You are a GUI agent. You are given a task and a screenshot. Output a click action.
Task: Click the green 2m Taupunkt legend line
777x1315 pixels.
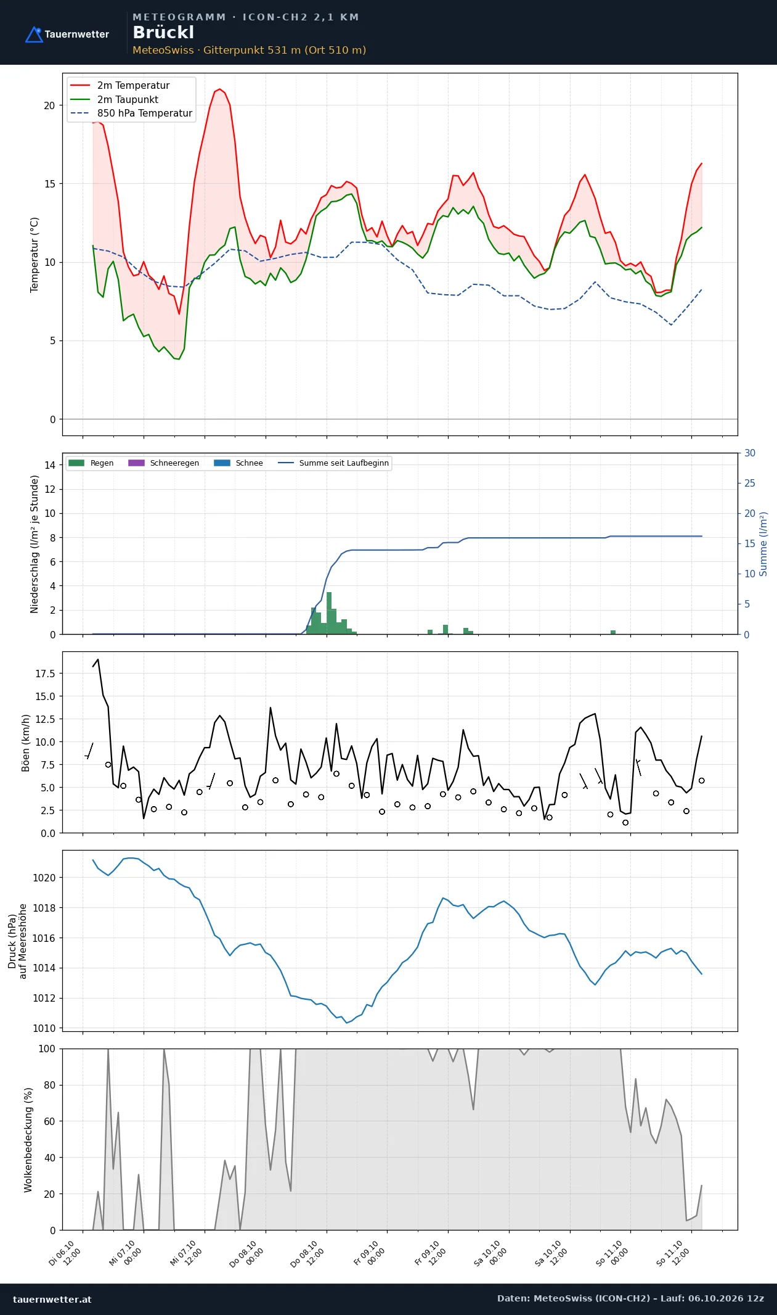point(80,99)
